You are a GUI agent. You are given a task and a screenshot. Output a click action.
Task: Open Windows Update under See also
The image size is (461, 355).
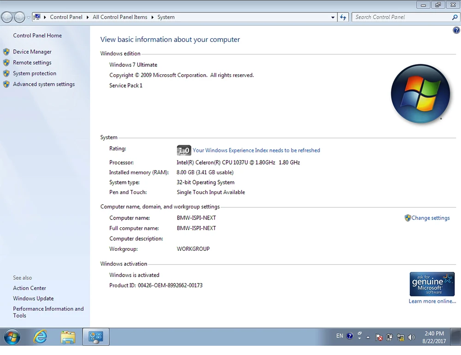(33, 299)
